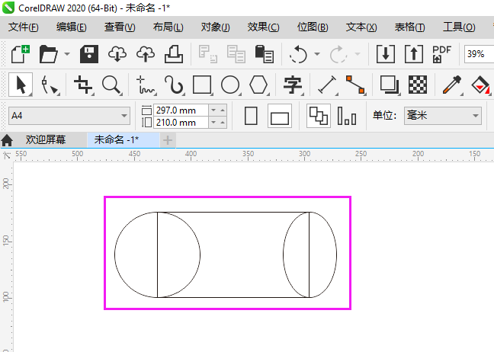Open the units 毫米 dropdown
This screenshot has width=494, height=352.
(x=443, y=116)
